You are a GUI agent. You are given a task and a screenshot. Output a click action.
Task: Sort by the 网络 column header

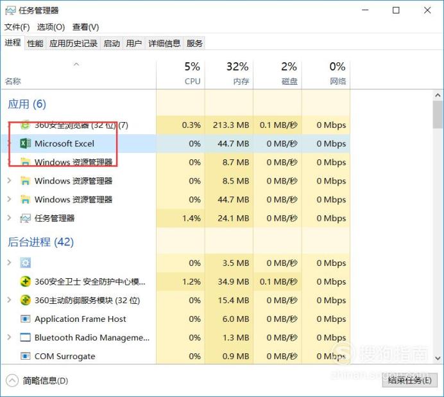(x=326, y=74)
